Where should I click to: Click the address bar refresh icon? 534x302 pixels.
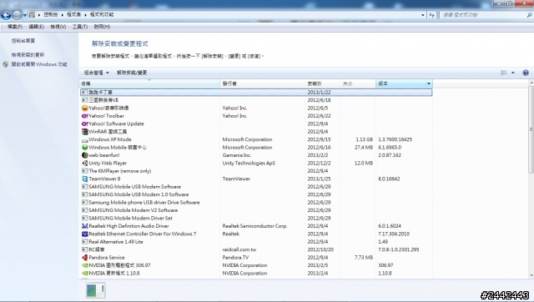(432, 15)
